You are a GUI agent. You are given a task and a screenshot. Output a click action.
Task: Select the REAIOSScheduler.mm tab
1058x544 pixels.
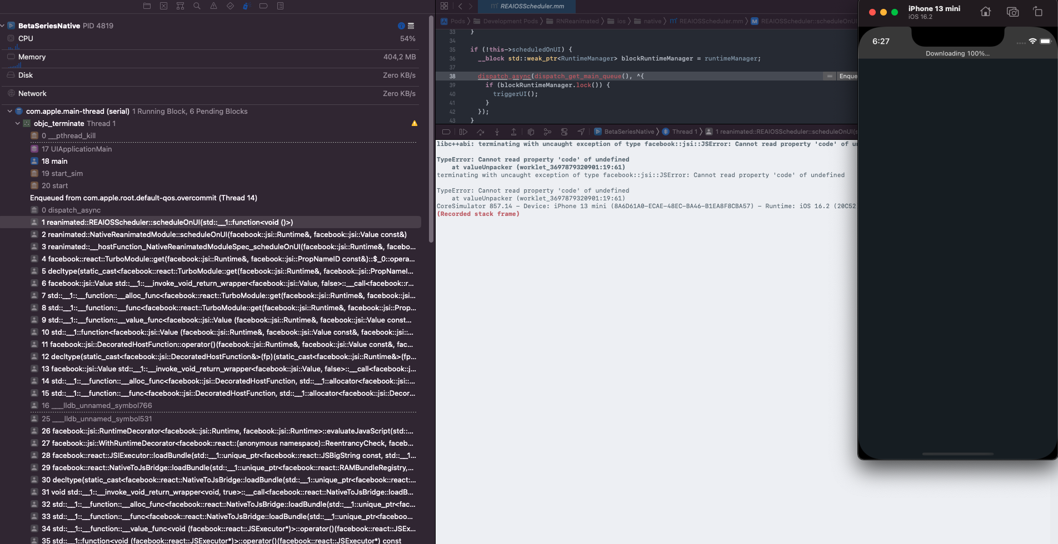pos(527,7)
